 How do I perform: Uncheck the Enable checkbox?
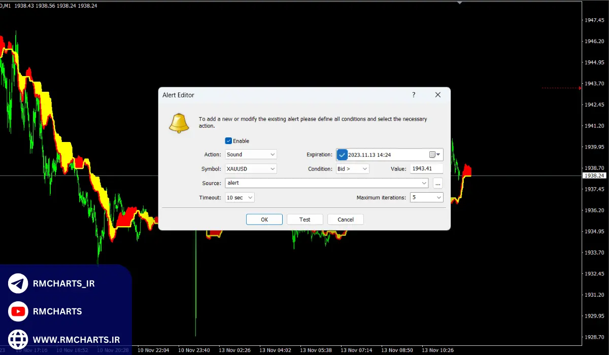228,141
